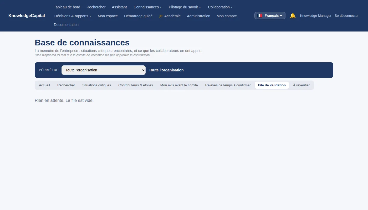368x210 pixels.
Task: Select the File de validation tab
Action: (272, 85)
